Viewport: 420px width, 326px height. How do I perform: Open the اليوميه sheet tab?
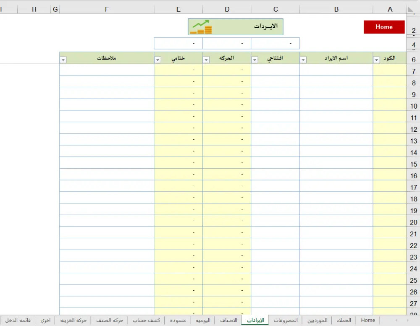(203, 320)
